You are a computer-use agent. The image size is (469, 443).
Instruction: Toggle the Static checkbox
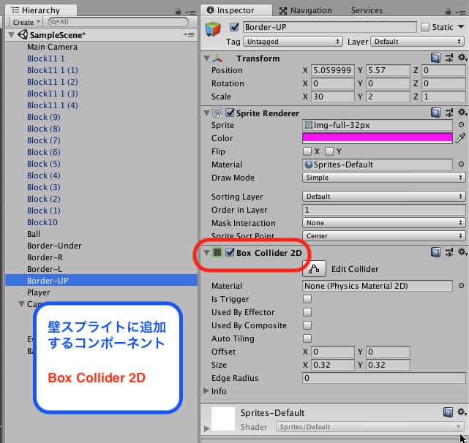coord(425,27)
